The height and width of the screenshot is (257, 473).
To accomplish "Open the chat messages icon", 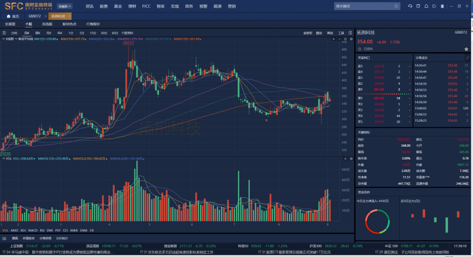I will [434, 6].
